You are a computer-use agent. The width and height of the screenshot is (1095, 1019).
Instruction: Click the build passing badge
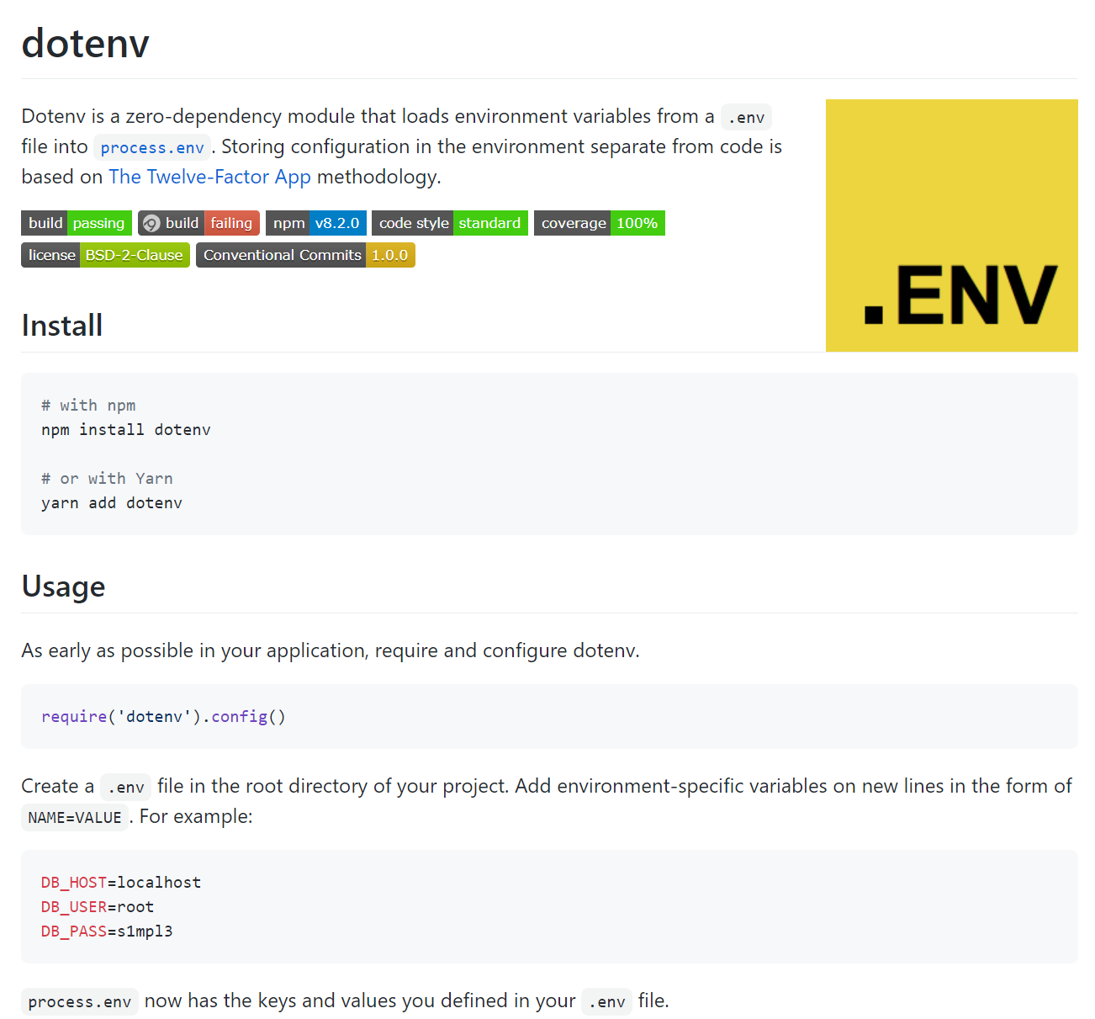[77, 223]
